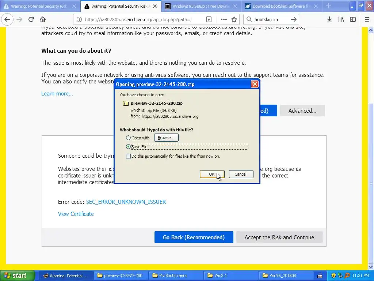Click Accept the Risk and Continue
This screenshot has width=374, height=281.
[279, 237]
